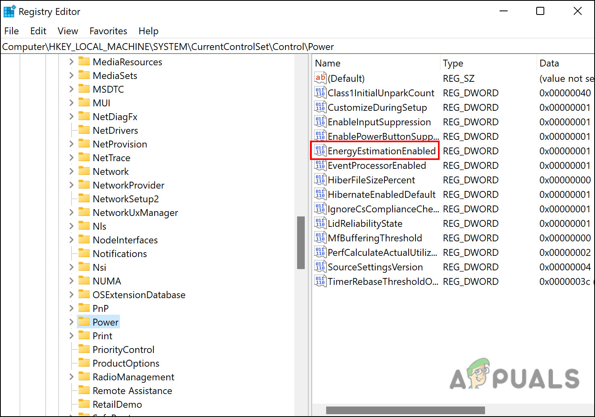Viewport: 595px width, 417px height.
Task: Click the ProductOptions folder icon
Action: (84, 363)
